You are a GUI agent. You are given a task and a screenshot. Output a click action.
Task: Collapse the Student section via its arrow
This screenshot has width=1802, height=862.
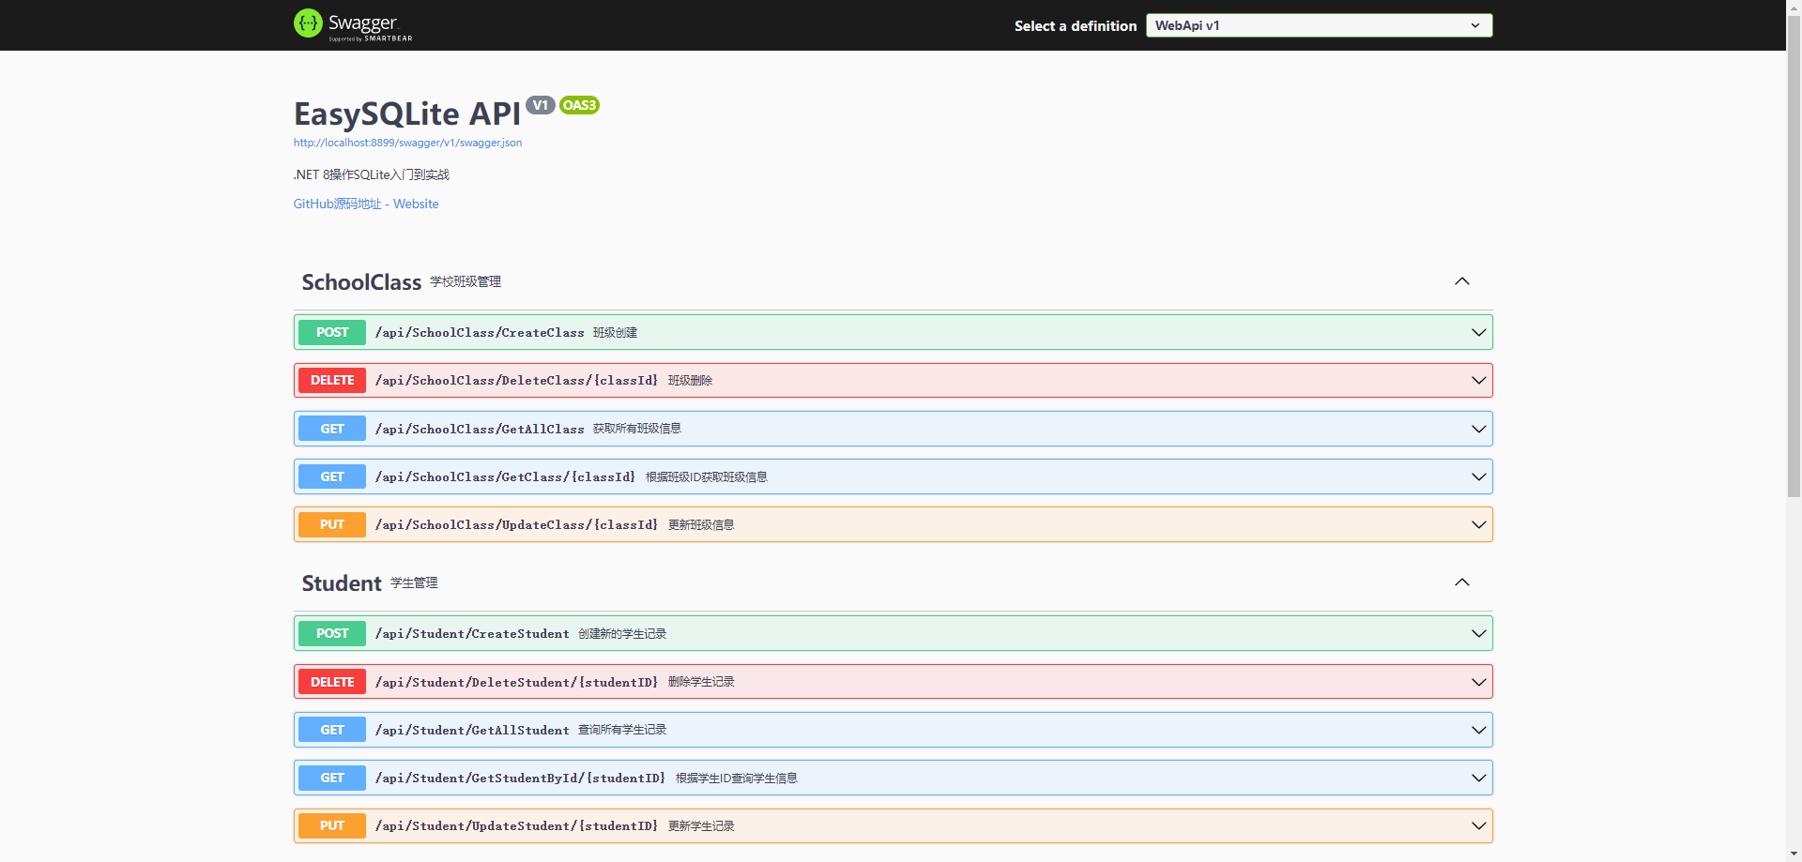click(x=1461, y=582)
